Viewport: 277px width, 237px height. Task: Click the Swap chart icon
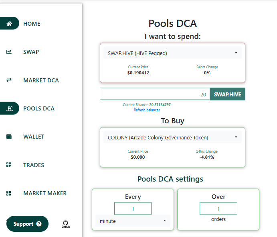[9, 52]
